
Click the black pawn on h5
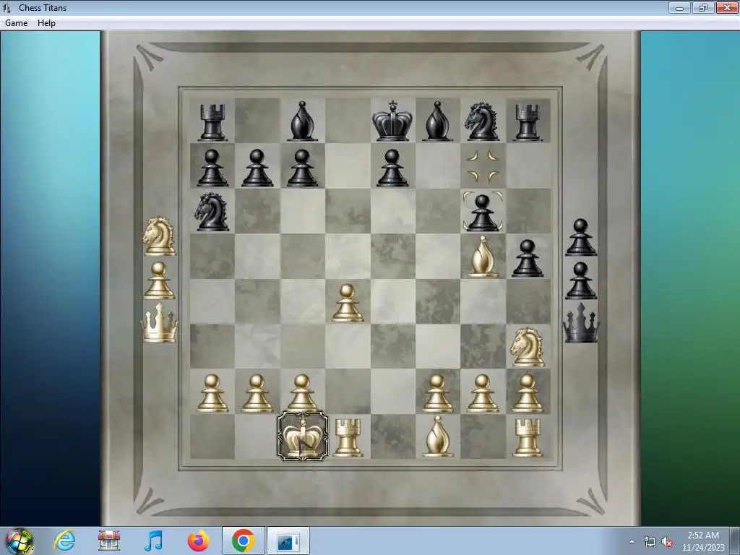pyautogui.click(x=527, y=258)
